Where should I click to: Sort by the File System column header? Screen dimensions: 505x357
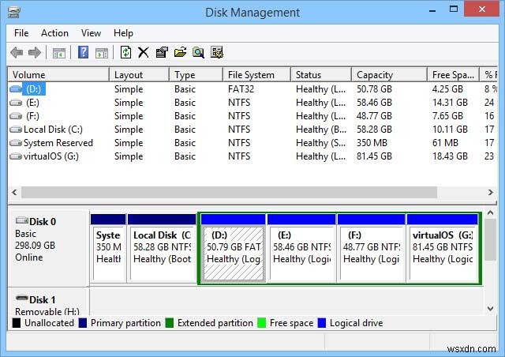256,75
